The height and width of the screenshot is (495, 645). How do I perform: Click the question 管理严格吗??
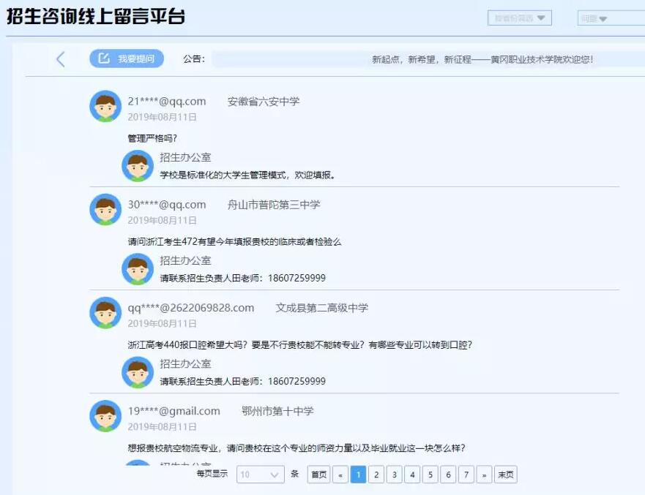click(152, 138)
